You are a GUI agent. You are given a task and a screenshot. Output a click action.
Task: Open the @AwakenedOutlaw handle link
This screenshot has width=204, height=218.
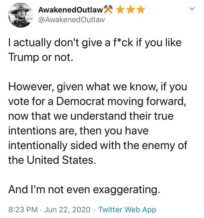tap(71, 20)
